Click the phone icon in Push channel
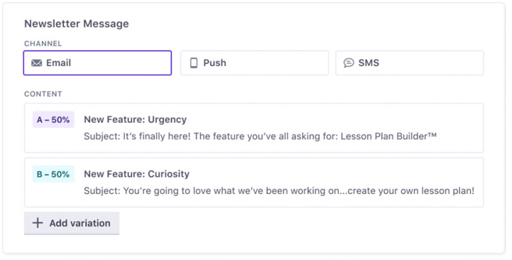512x260 pixels. click(194, 63)
